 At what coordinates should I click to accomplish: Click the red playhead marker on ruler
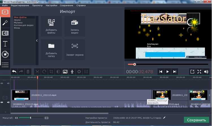[x=37, y=77]
